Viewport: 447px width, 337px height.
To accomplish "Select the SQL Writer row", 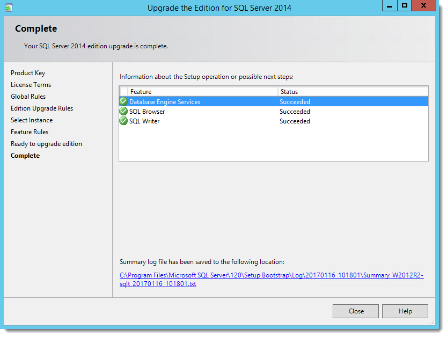I will click(274, 121).
